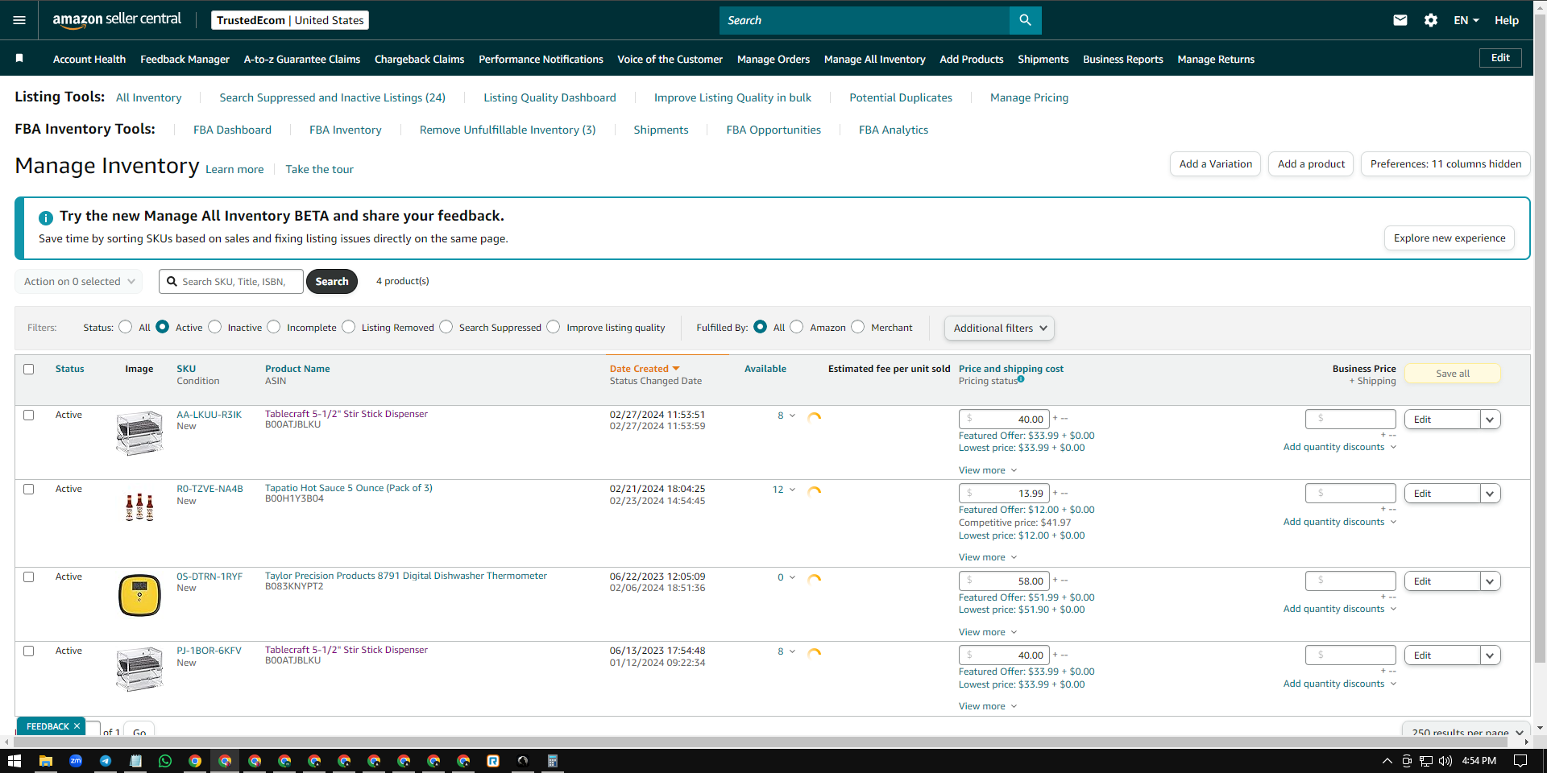Click the Taylor thermometer product thumbnail
This screenshot has width=1547, height=773.
[139, 595]
